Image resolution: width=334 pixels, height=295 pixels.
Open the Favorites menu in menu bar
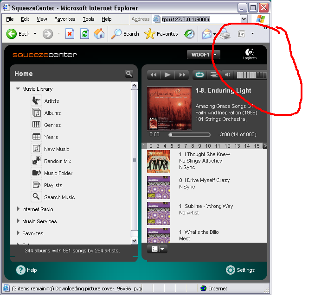(64, 19)
